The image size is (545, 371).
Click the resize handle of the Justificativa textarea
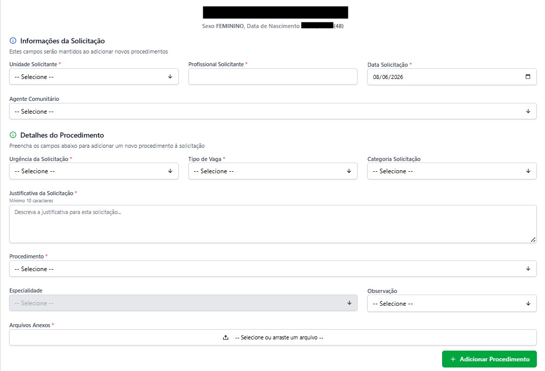(x=533, y=240)
